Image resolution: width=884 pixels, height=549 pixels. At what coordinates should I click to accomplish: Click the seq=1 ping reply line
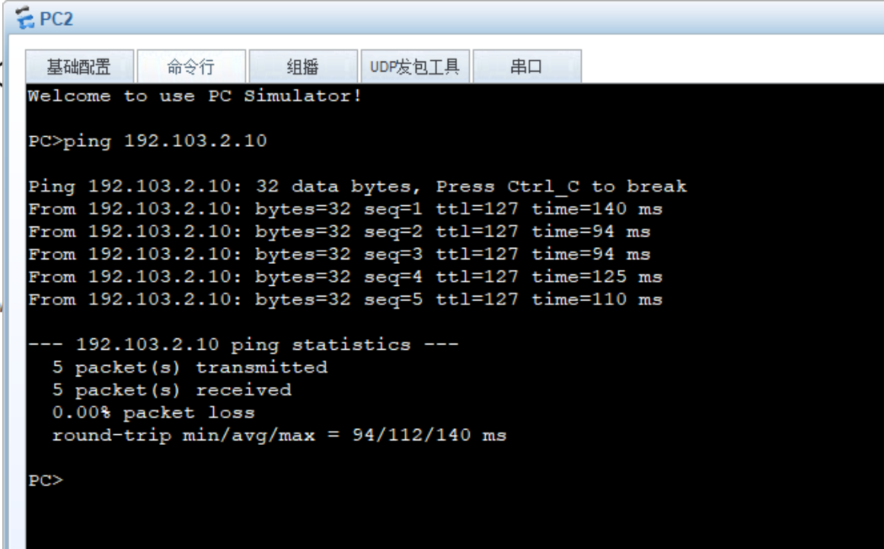point(345,209)
